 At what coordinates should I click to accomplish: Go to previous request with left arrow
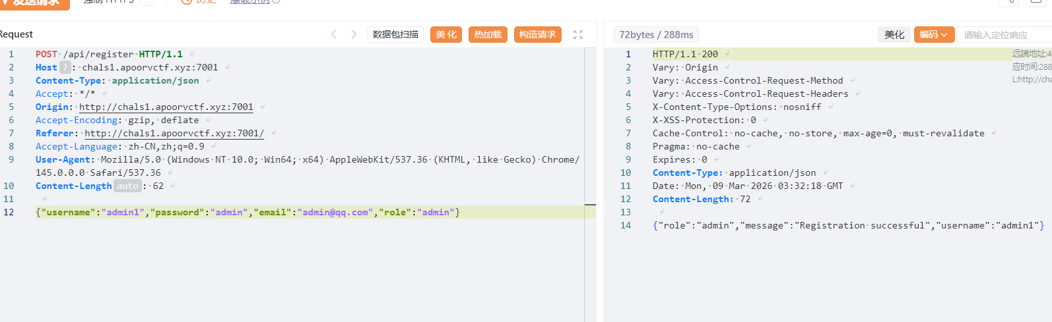[x=334, y=34]
